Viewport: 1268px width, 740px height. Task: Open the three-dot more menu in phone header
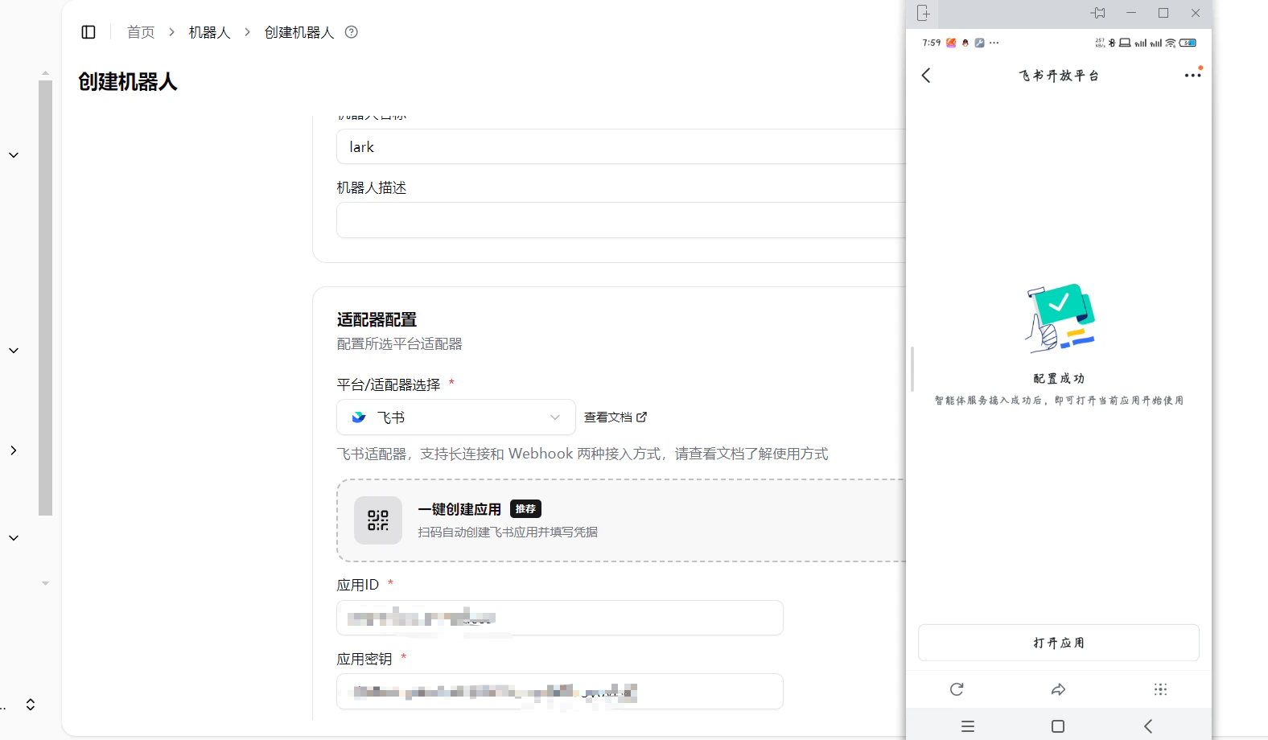click(1192, 75)
